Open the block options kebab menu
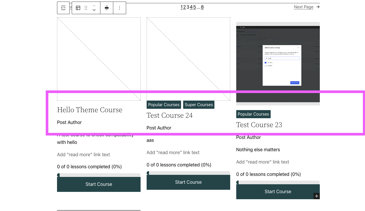 click(x=120, y=8)
